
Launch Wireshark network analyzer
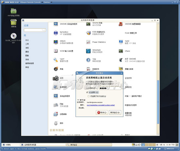(88, 51)
